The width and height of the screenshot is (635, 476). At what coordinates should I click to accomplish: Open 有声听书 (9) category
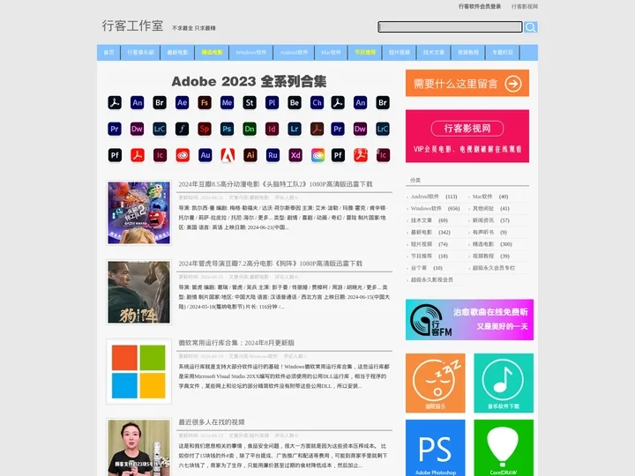(489, 233)
